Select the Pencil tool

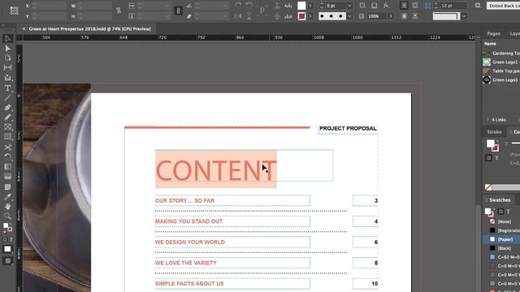[x=7, y=117]
